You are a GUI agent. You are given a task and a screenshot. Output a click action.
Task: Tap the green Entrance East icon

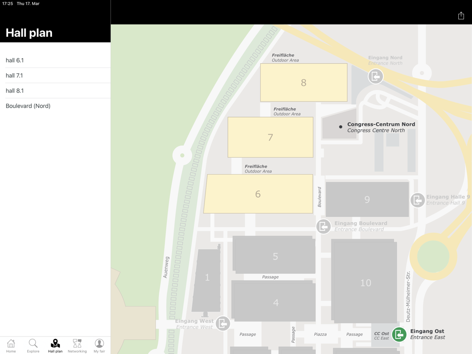click(x=399, y=334)
